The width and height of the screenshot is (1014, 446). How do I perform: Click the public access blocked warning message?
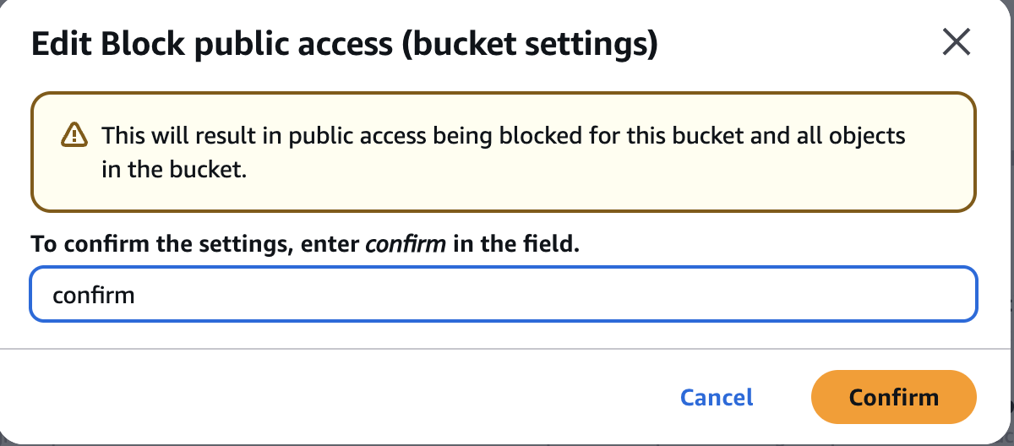point(504,152)
